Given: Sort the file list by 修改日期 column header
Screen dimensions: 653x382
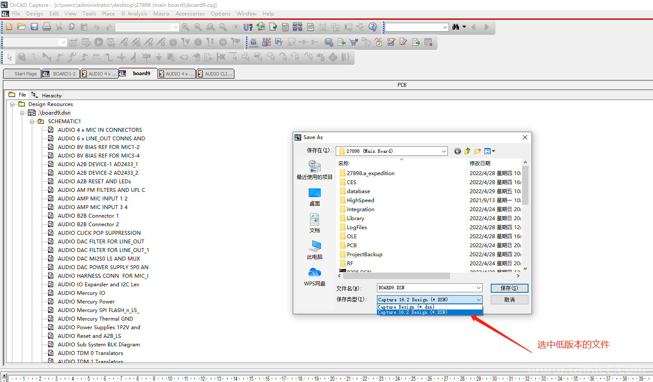Looking at the screenshot, I should [x=494, y=163].
